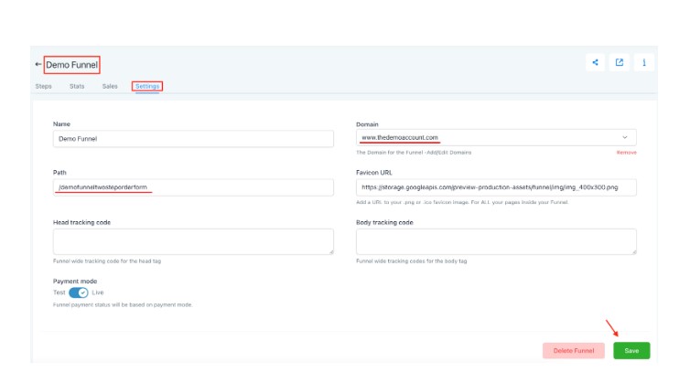Click the favicon image help text
This screenshot has height=383, width=690.
point(462,202)
